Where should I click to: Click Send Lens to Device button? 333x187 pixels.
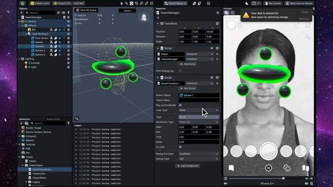click(299, 3)
